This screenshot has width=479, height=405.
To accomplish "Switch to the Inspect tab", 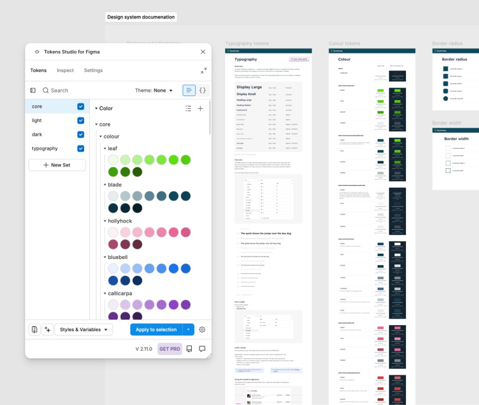I will [x=65, y=71].
